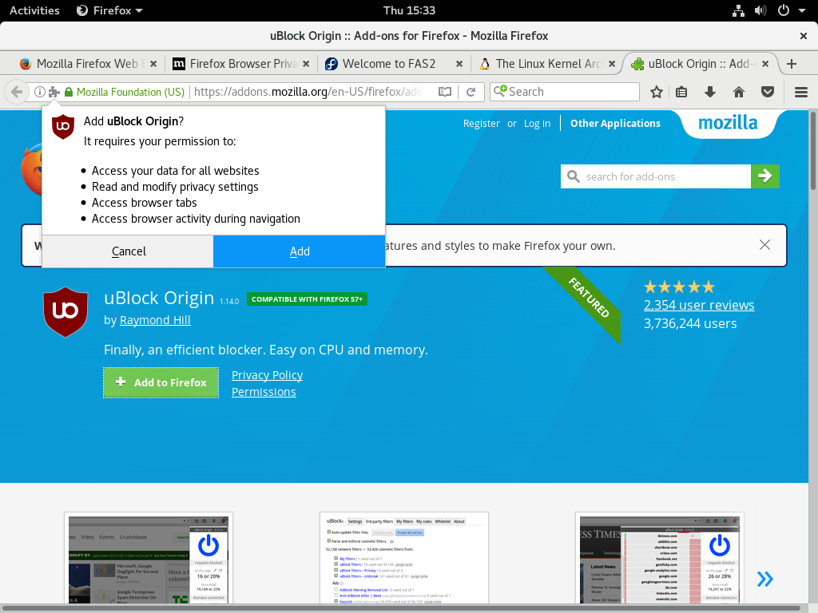This screenshot has width=818, height=613.
Task: Click the search for add-ons field
Action: (655, 176)
